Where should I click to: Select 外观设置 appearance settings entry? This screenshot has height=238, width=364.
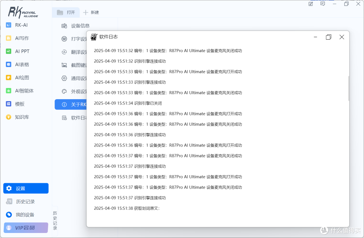74,91
